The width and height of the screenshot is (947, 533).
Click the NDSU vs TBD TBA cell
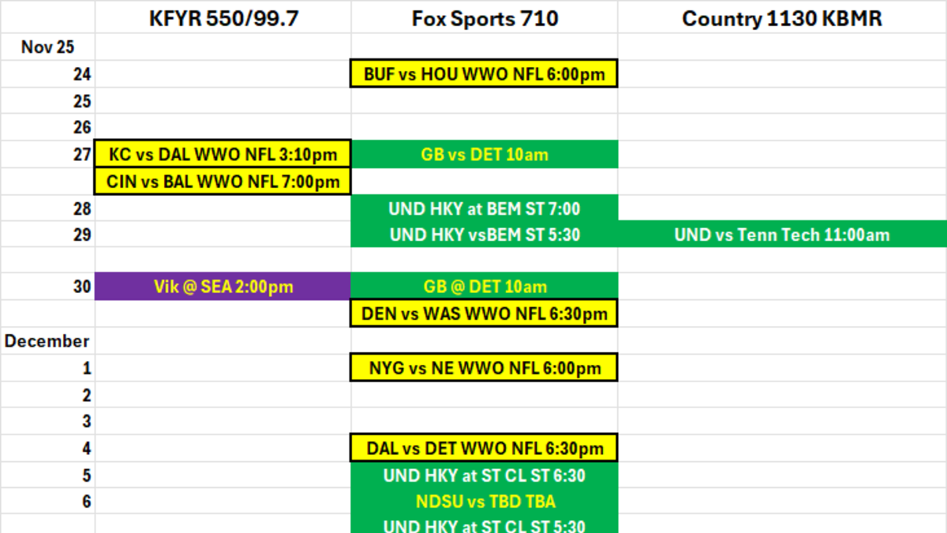(x=485, y=501)
